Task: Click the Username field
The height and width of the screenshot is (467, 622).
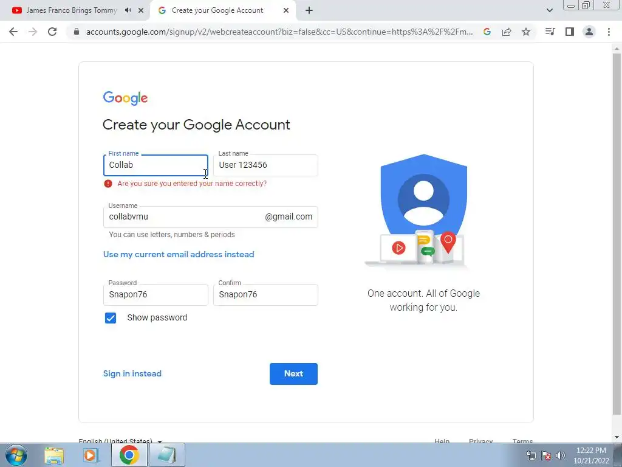Action: (x=210, y=217)
